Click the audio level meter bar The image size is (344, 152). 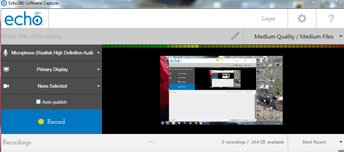point(223,46)
